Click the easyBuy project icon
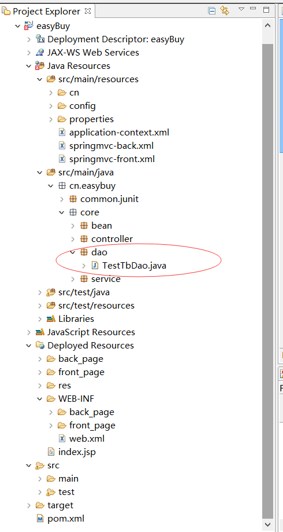 coord(29,26)
